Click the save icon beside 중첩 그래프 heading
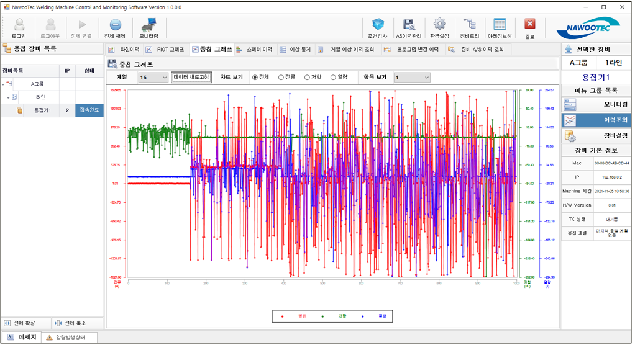The image size is (635, 345). tap(112, 64)
